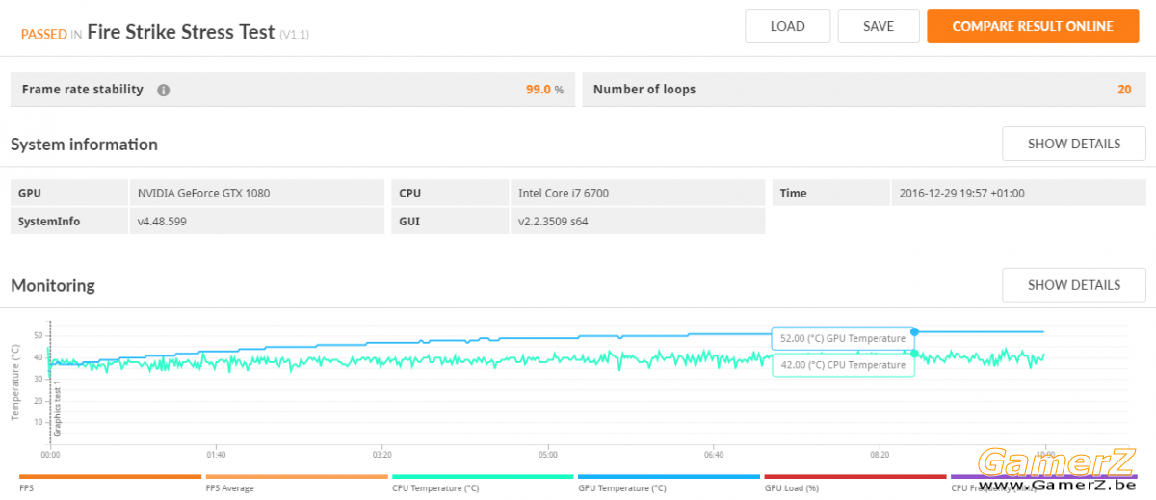Screen dimensions: 1156x500
Task: Click the Number of loops value 20
Action: pos(1124,89)
